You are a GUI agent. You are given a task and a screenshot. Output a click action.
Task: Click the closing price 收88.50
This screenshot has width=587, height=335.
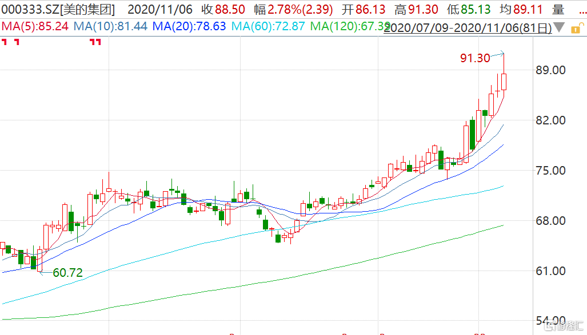(223, 9)
